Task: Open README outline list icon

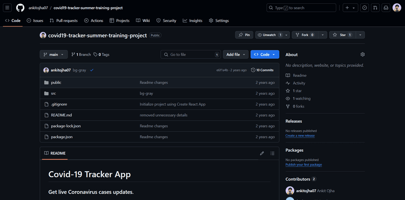Action: tap(272, 153)
